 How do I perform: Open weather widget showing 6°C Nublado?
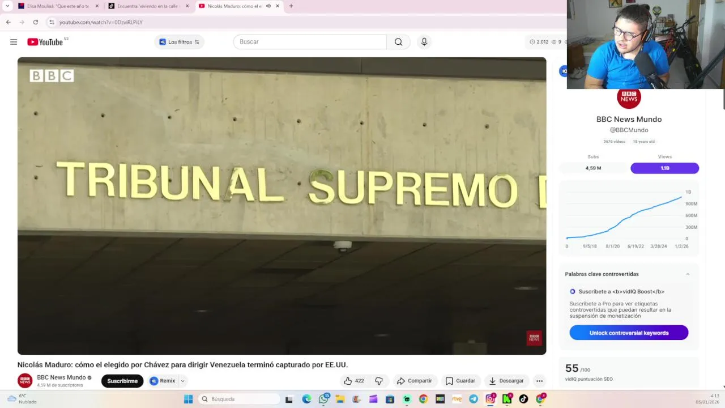tap(22, 399)
